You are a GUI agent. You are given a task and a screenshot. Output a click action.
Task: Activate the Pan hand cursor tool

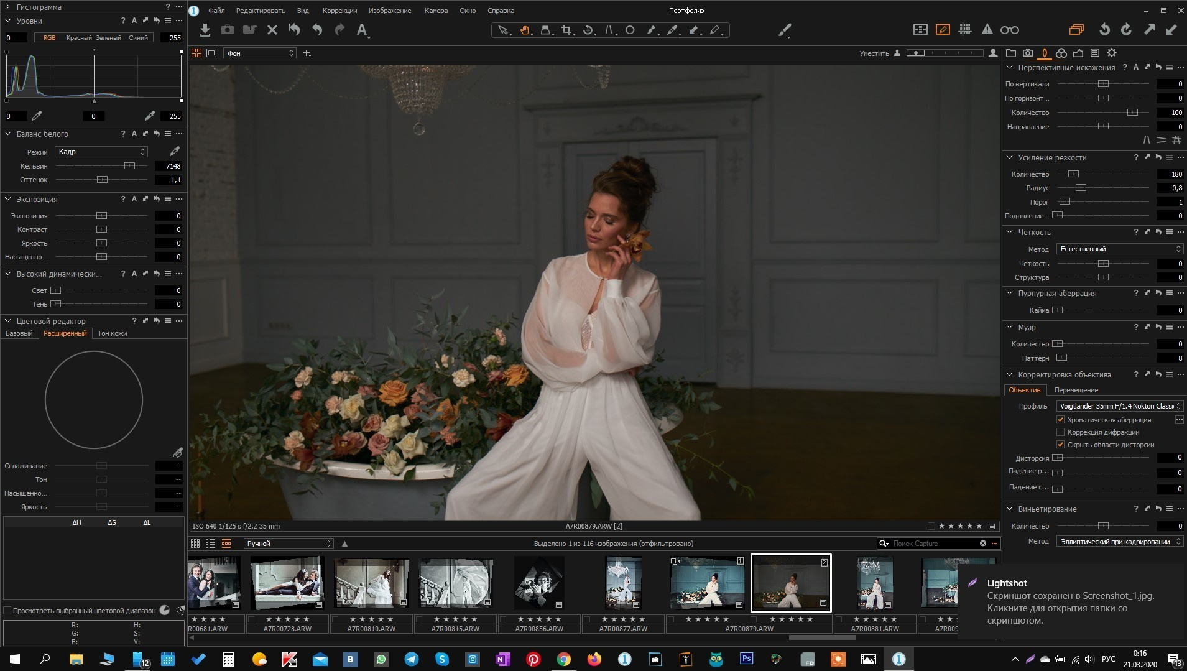525,30
